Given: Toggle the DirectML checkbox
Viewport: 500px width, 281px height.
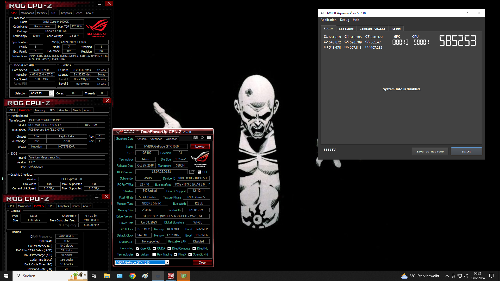Looking at the screenshot, I should 194,248.
